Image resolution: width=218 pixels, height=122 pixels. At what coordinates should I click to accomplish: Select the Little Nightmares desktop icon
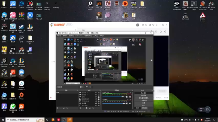click(177, 5)
